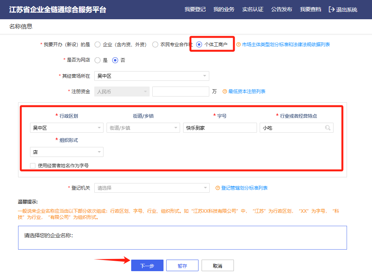Click the 下一步 button

point(147,265)
